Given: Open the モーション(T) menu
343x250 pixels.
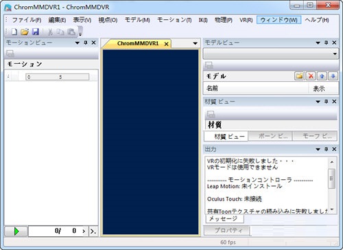Looking at the screenshot, I should [x=174, y=20].
